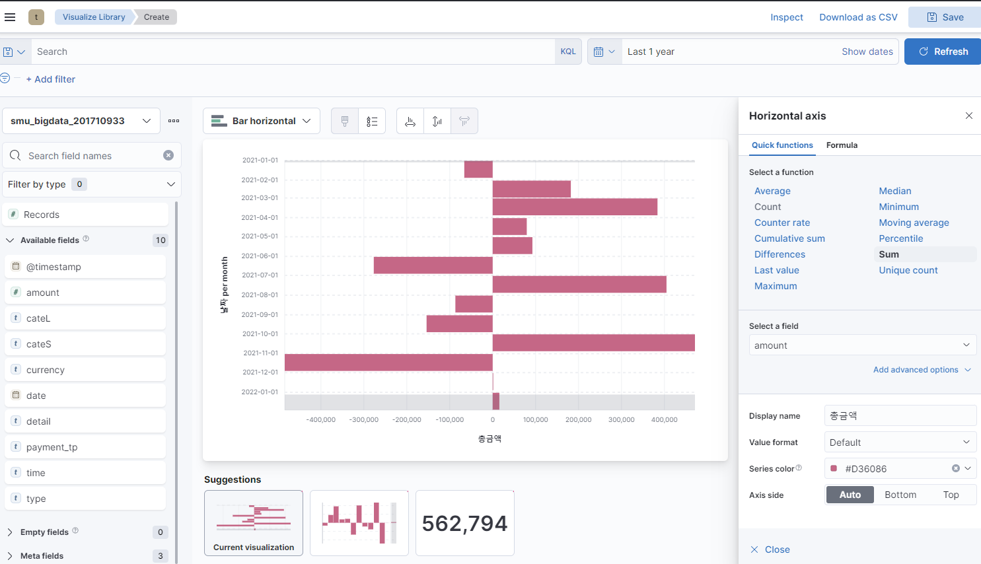Image resolution: width=981 pixels, height=564 pixels.
Task: Open the smu_bigdata_201710933 index dropdown
Action: click(x=81, y=121)
